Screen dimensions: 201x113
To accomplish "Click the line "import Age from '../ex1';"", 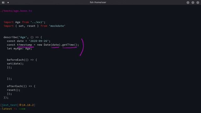I will [24, 22].
